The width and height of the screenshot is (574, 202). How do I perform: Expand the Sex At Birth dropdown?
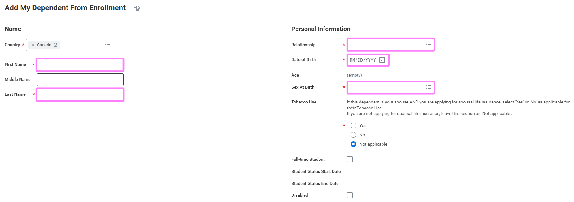pyautogui.click(x=385, y=87)
